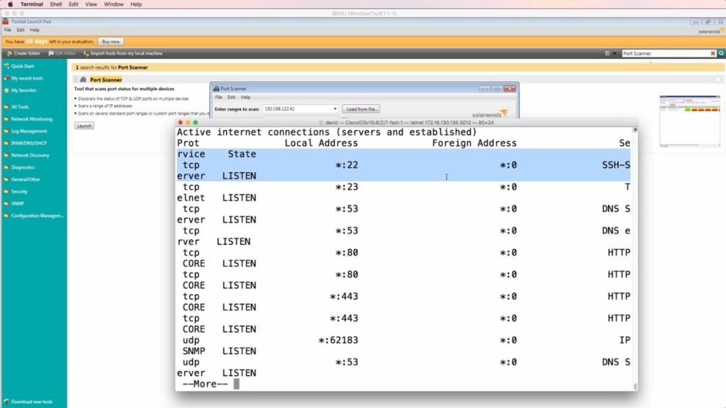Open the IP ranges dropdown arrow
This screenshot has width=726, height=408.
[x=336, y=108]
